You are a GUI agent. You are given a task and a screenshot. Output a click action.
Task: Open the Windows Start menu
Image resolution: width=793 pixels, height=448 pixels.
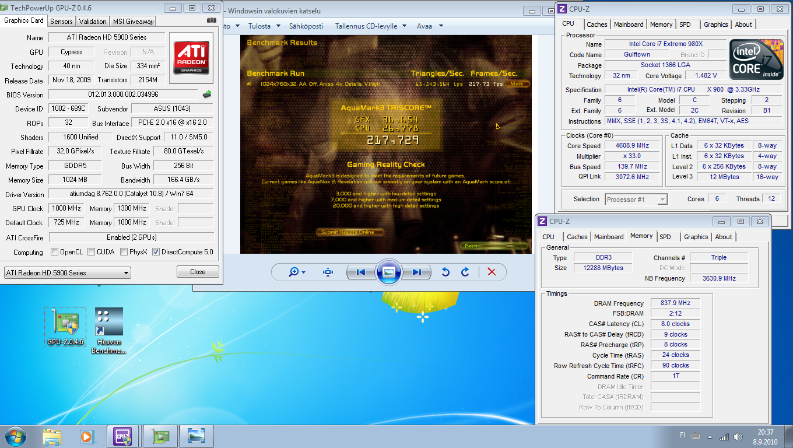click(x=16, y=436)
